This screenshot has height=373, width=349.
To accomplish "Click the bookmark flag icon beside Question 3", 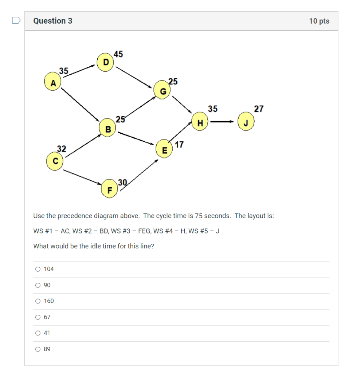I will 15,22.
